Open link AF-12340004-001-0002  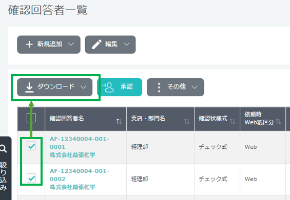click(80, 175)
